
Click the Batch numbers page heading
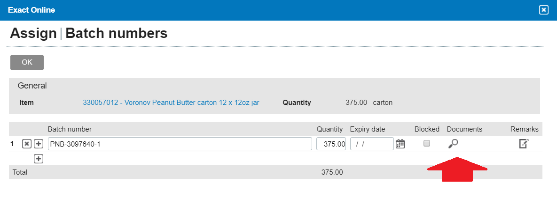coord(116,33)
